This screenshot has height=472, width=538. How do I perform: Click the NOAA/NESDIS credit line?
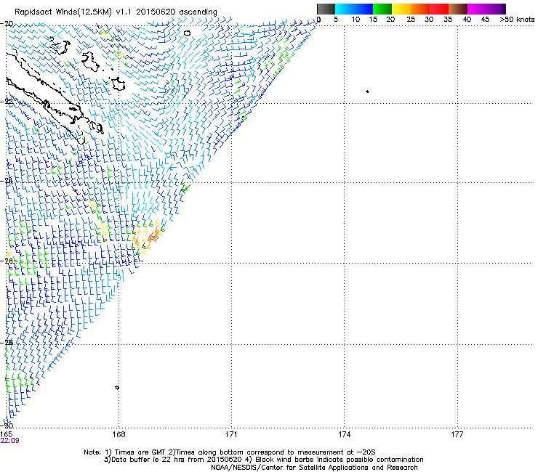314,468
